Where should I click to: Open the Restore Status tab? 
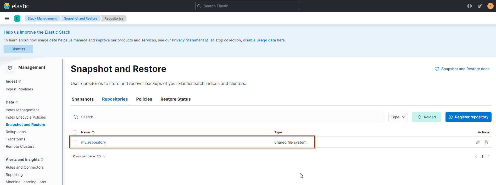tap(176, 99)
